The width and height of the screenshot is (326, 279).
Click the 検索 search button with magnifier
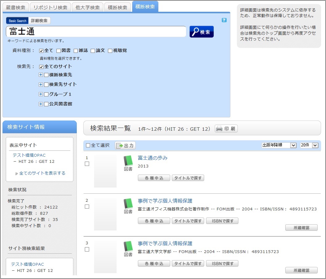201,32
